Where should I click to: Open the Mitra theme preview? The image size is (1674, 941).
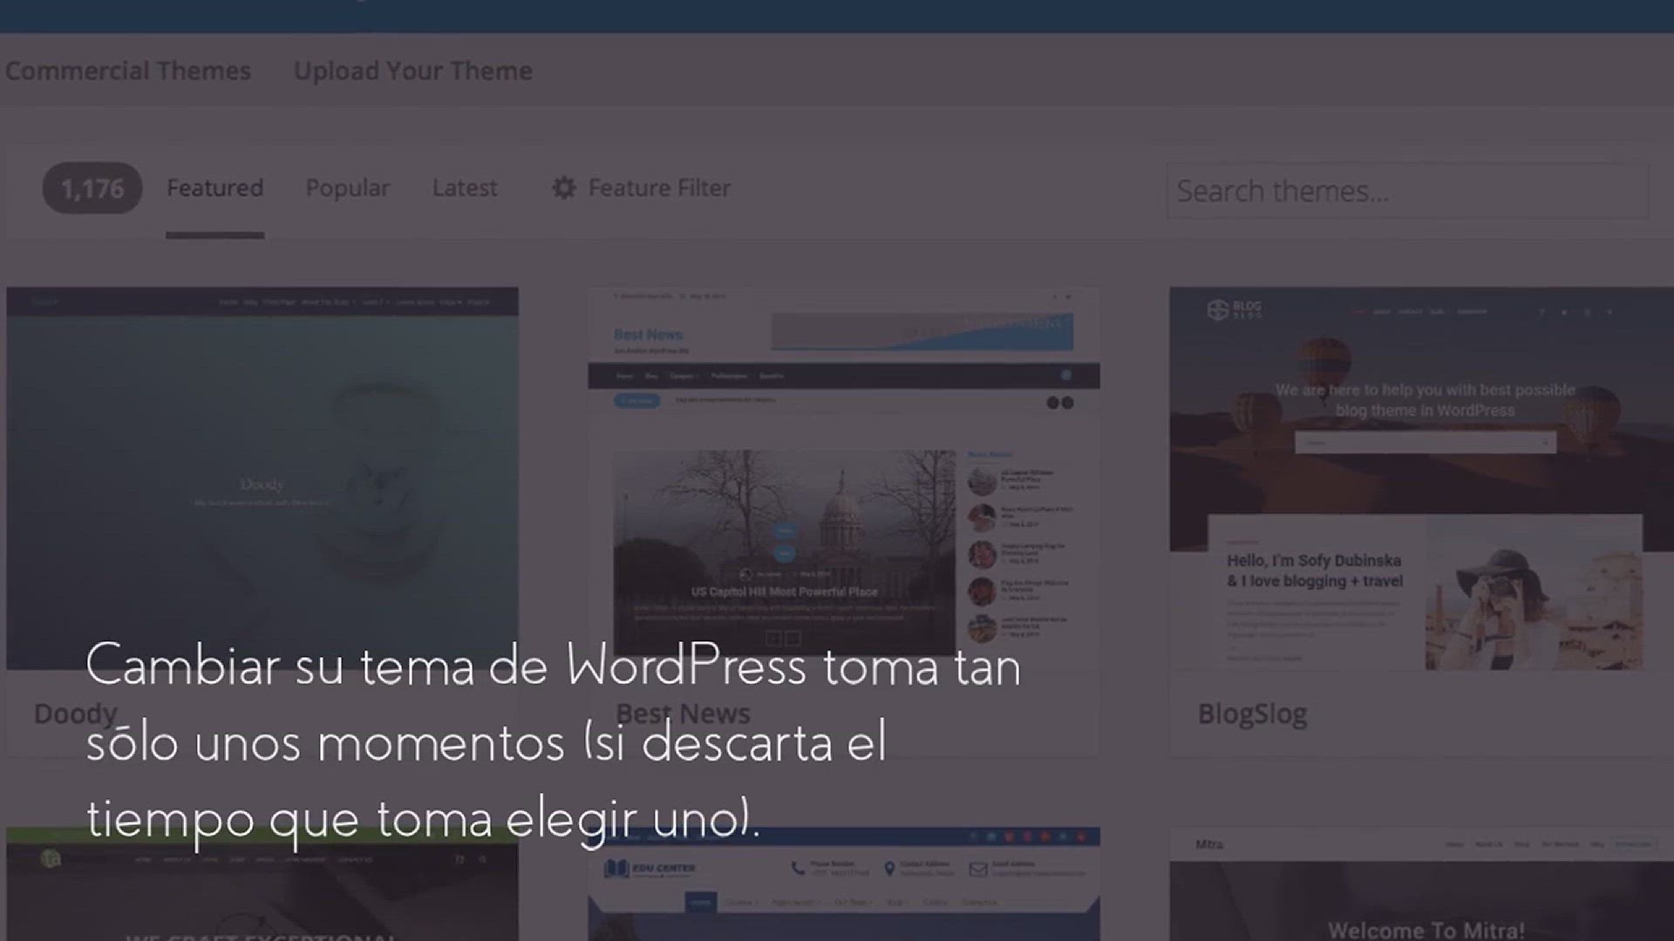(x=1421, y=889)
